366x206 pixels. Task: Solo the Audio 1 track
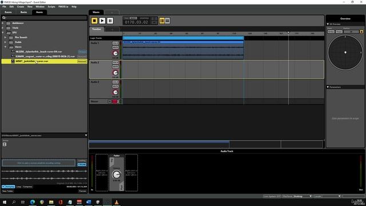click(116, 43)
